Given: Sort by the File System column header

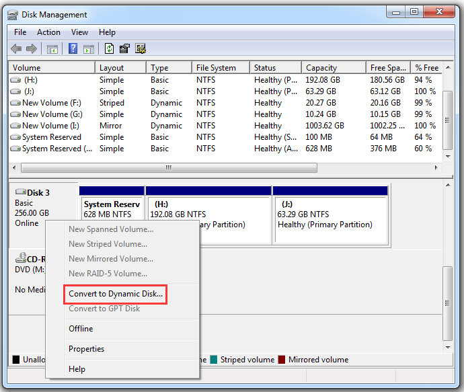Looking at the screenshot, I should coord(221,68).
